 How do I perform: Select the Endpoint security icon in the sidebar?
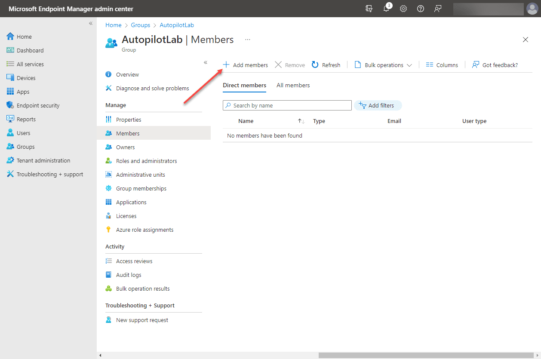pos(10,105)
